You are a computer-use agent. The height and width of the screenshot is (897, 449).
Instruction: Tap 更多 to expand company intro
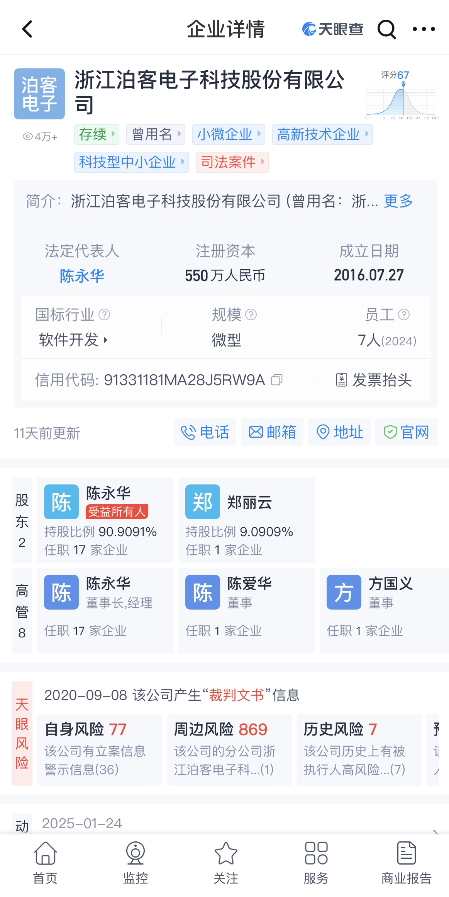[398, 201]
